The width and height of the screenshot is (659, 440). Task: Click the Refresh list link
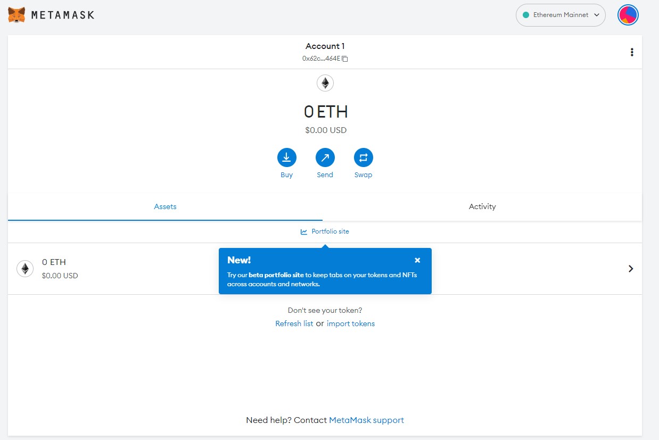294,323
